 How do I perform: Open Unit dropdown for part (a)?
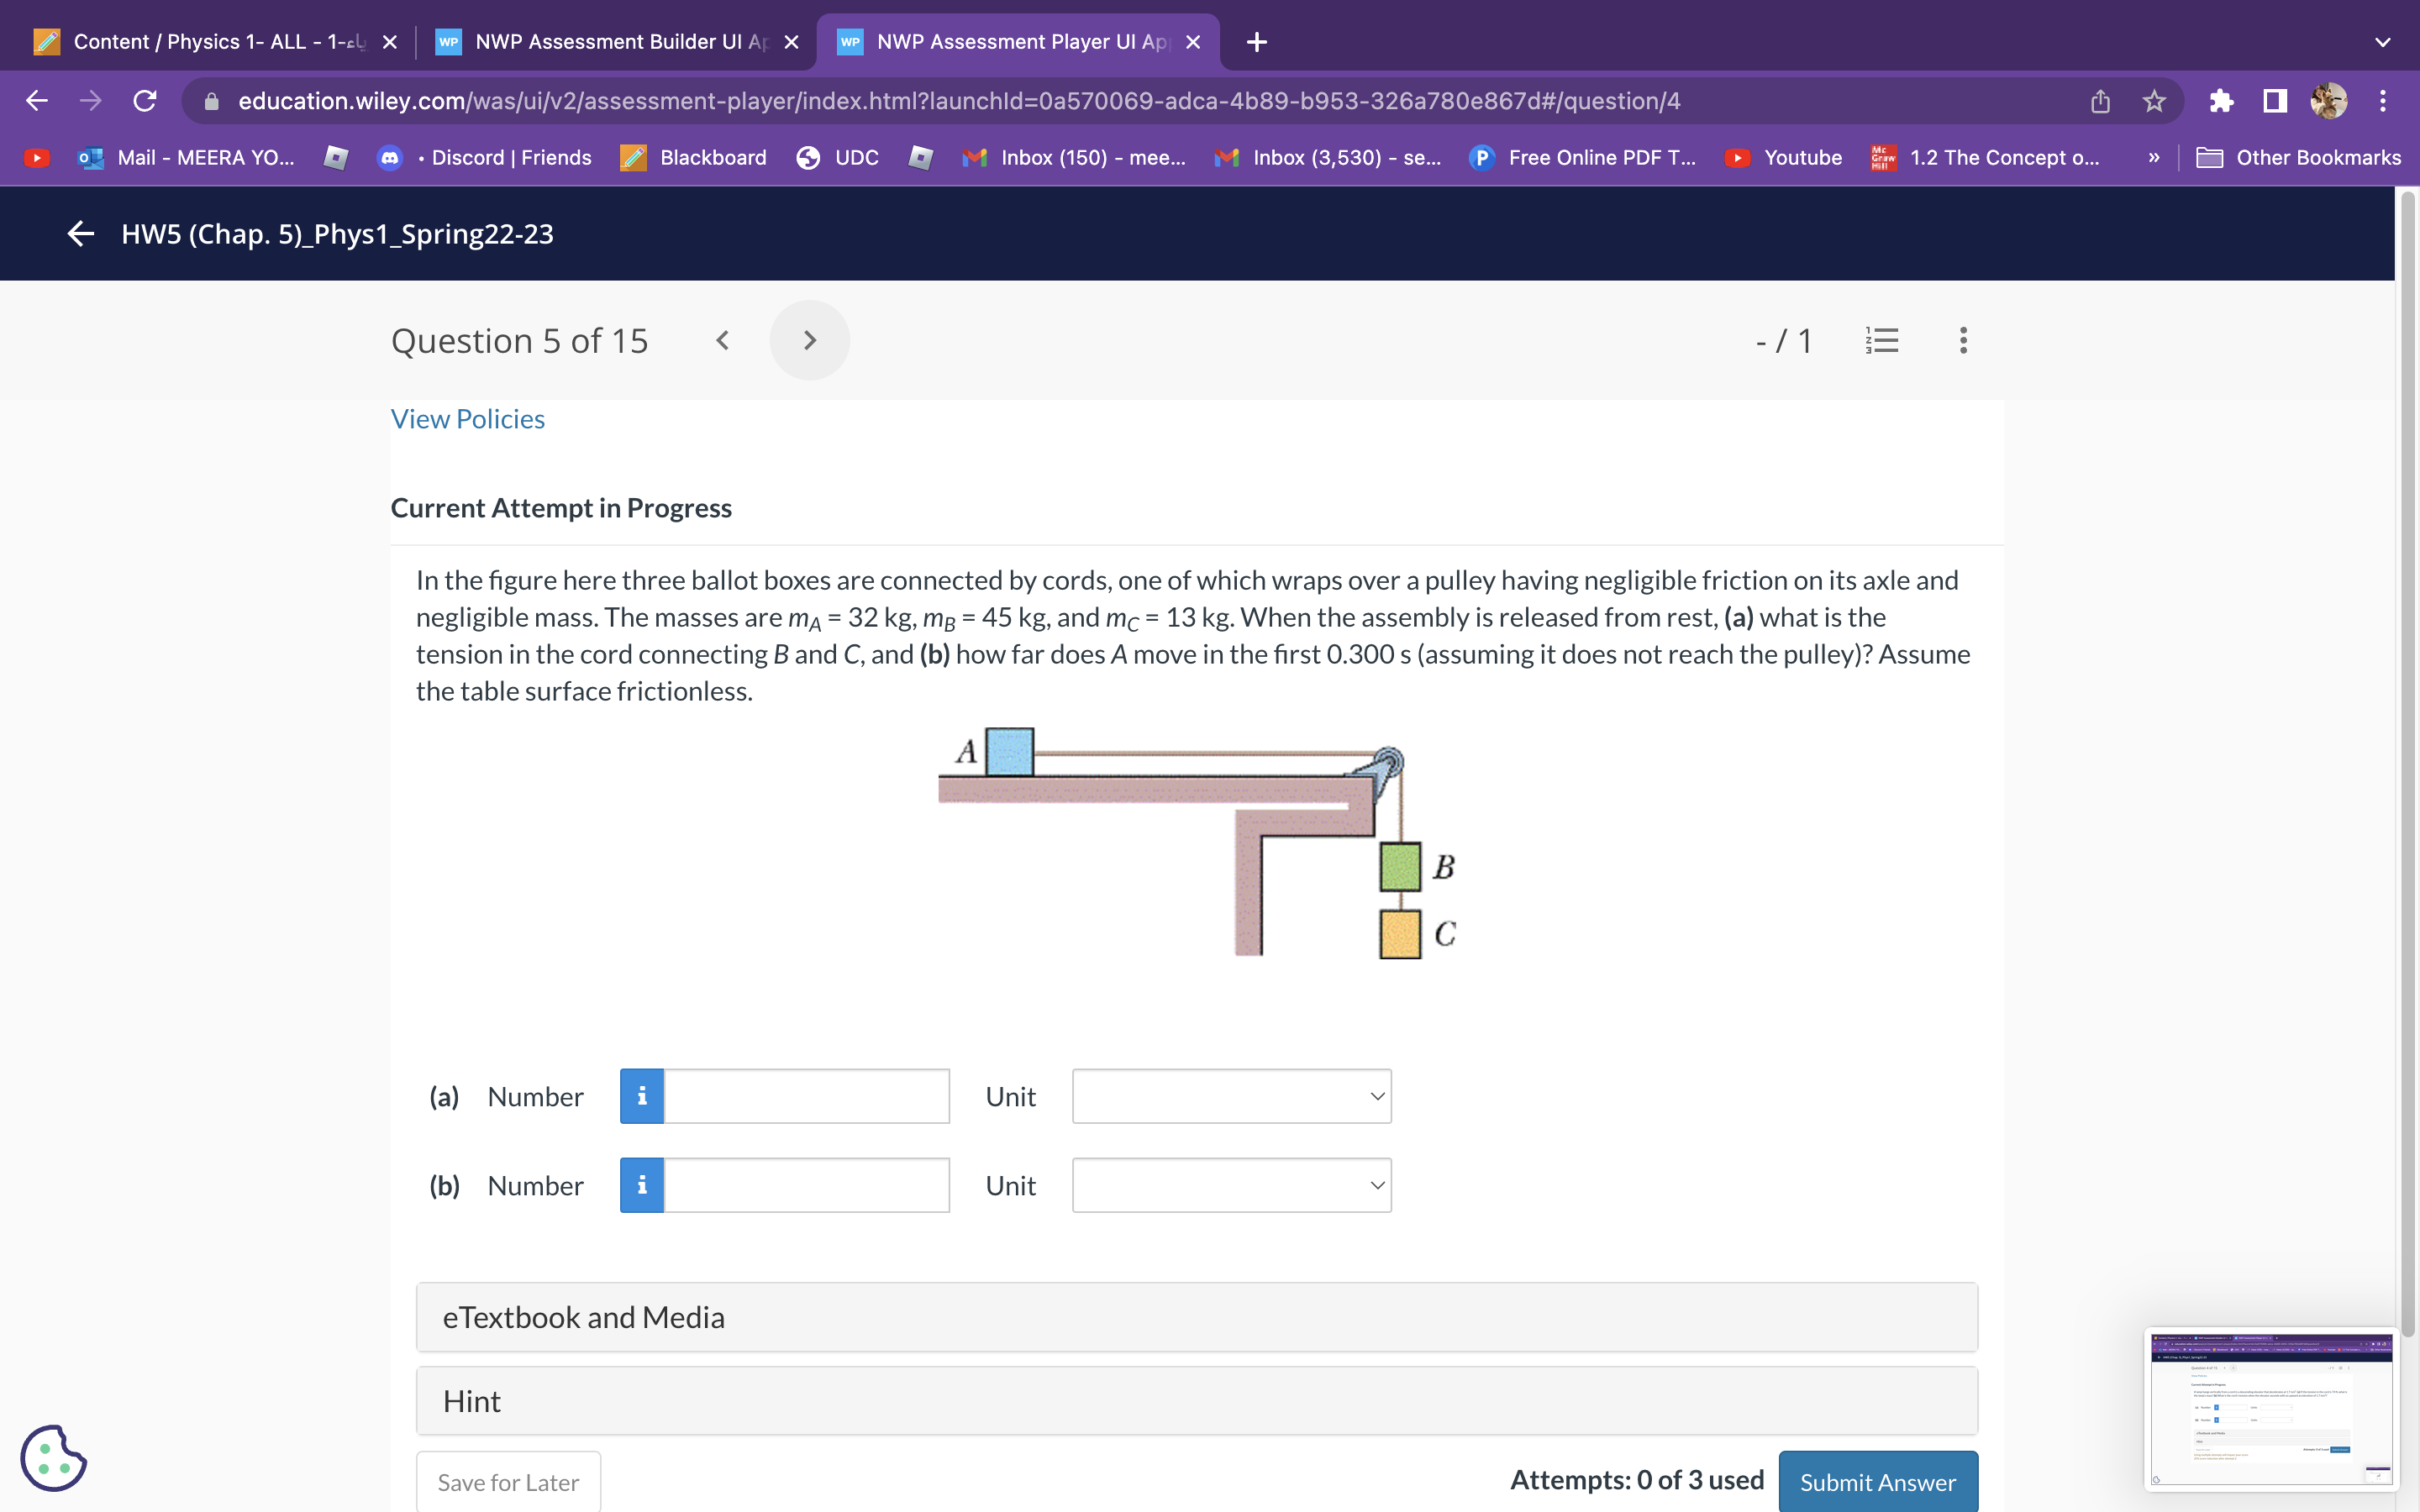[1231, 1096]
